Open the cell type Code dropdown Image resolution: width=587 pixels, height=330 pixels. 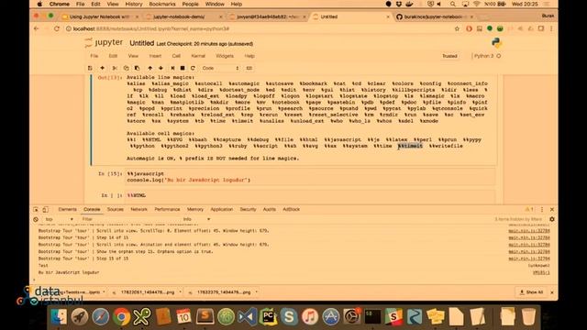220,68
